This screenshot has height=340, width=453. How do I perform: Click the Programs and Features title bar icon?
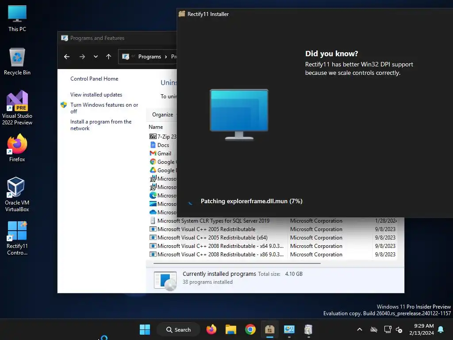(x=65, y=38)
